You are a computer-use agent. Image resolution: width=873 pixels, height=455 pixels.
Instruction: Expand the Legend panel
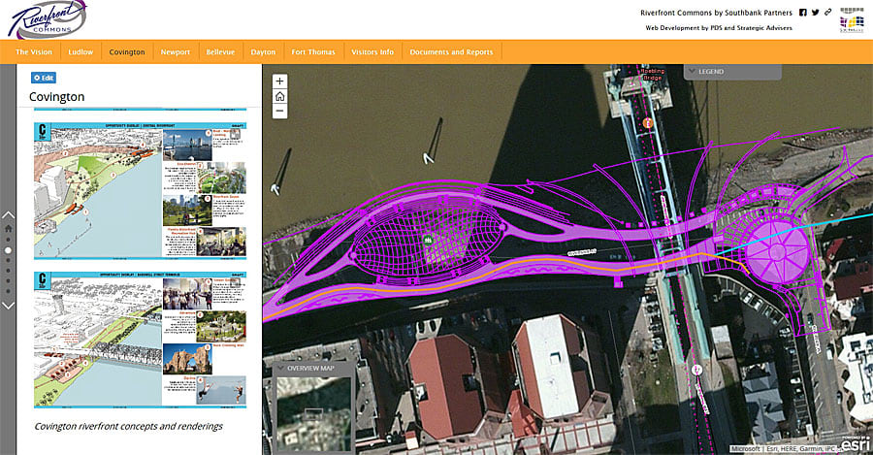(732, 72)
